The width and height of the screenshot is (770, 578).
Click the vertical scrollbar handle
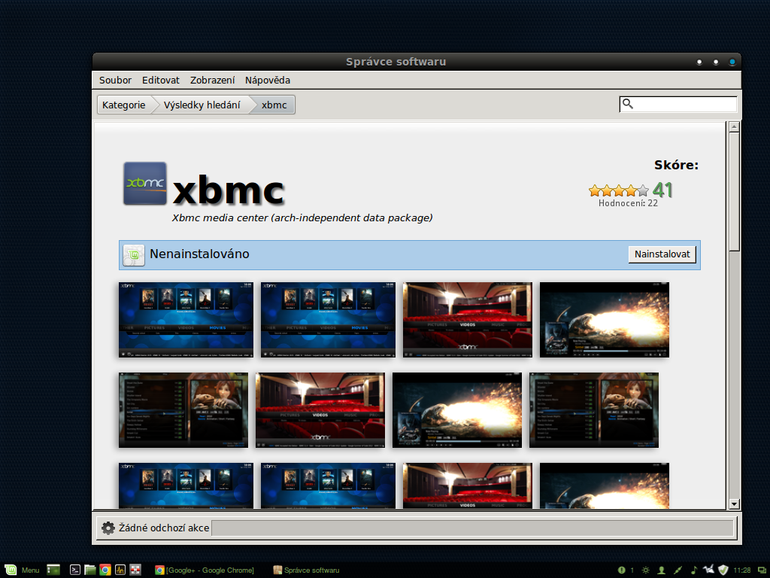[734, 192]
